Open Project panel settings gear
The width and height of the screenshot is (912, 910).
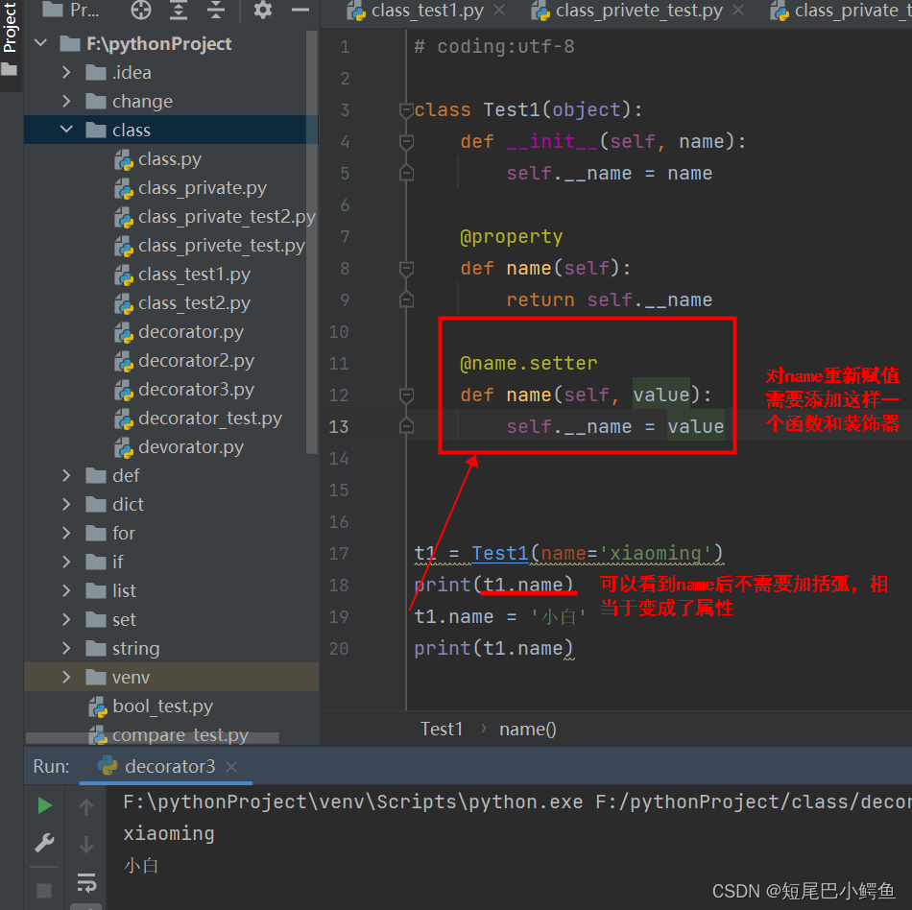click(x=262, y=11)
